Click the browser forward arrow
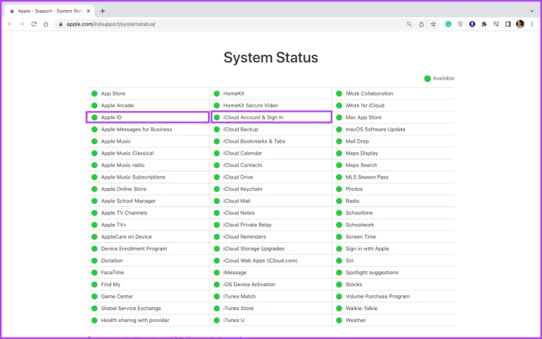Screen dimensions: 542x339 click(22, 24)
